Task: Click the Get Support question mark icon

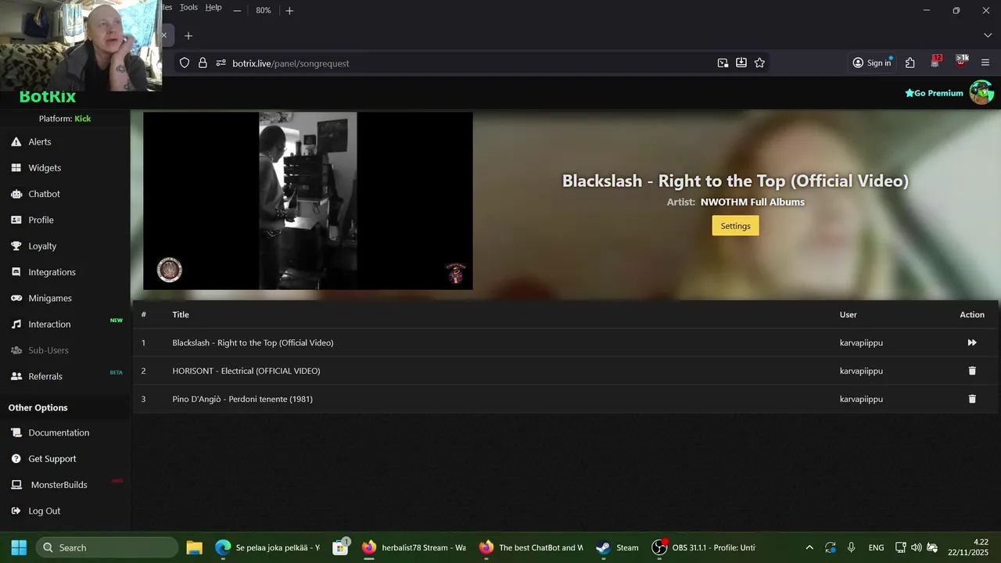Action: 16,458
